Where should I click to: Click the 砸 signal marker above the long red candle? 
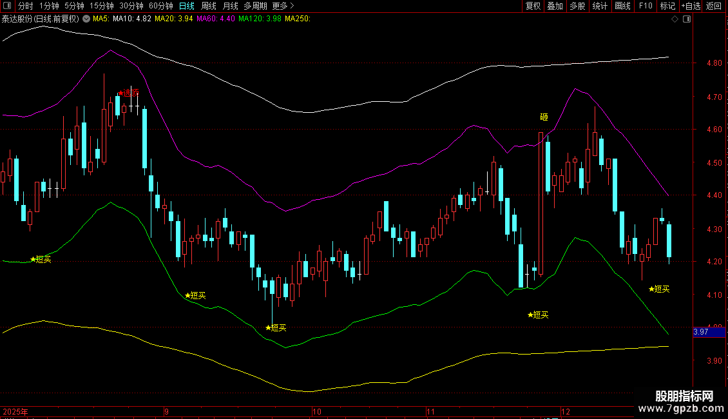coord(544,117)
